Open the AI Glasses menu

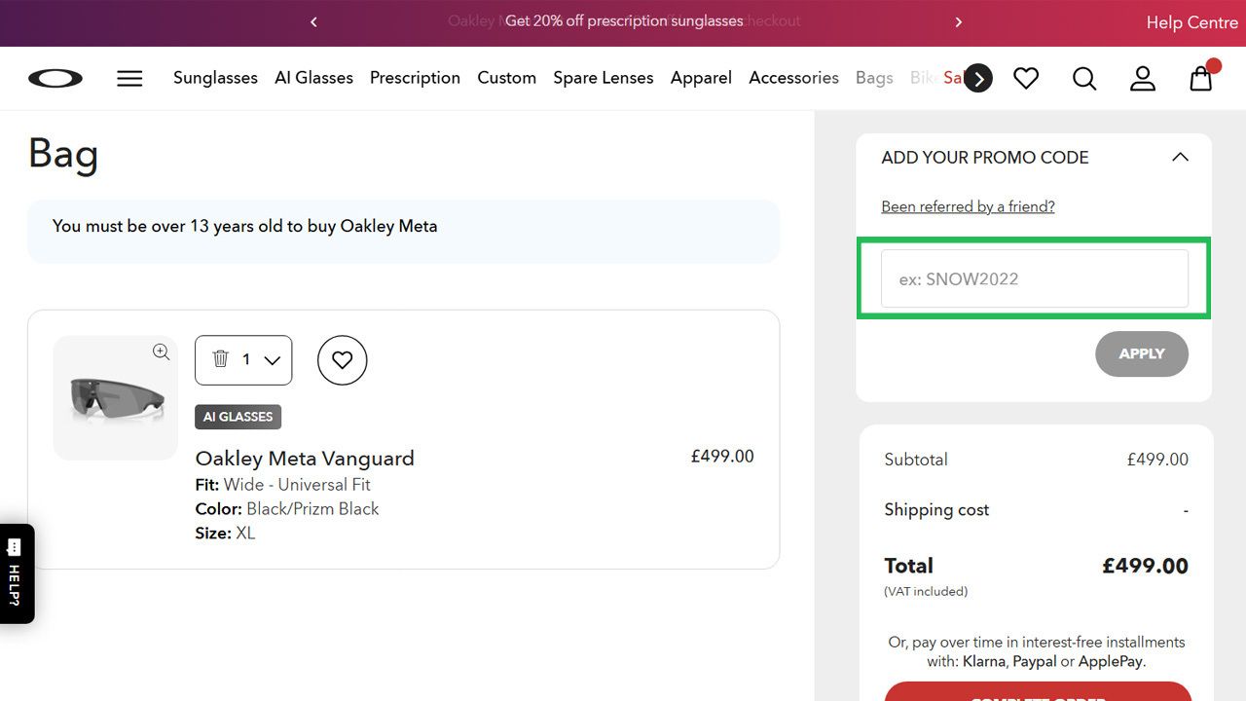pyautogui.click(x=313, y=78)
